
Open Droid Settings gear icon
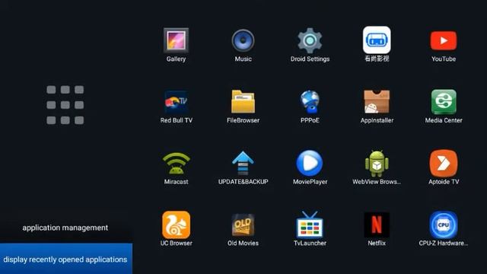pos(310,40)
